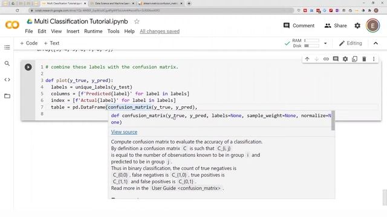Open the code snippets panel
Screen dimensions: 387x217
[7, 80]
